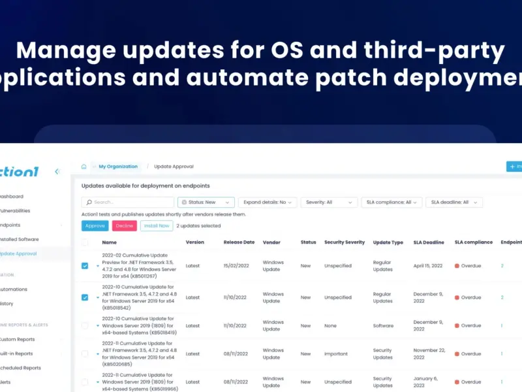
Task: Open Installed Software in the sidebar
Action: point(20,239)
